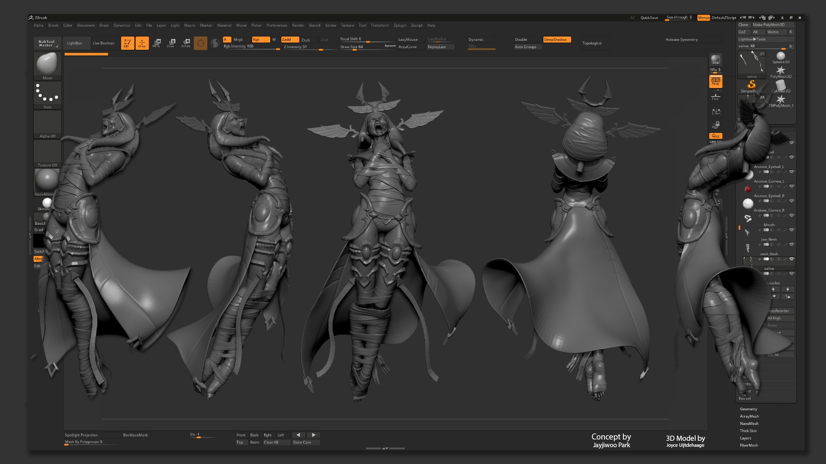The height and width of the screenshot is (464, 826).
Task: Open the Stroke menu
Action: (330, 25)
